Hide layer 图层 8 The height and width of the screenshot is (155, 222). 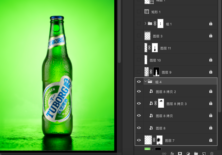(x=139, y=128)
